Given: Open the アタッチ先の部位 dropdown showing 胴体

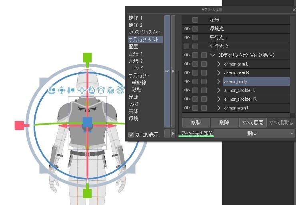Looking at the screenshot, I should (254, 133).
